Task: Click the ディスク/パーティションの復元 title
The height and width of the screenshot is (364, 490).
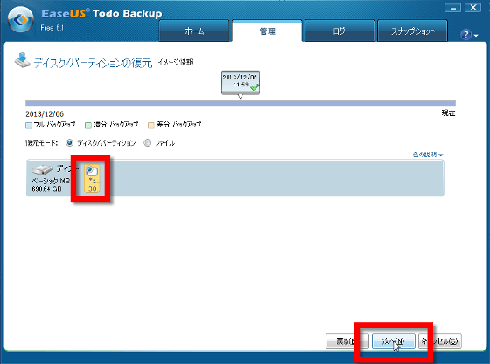Action: point(93,63)
